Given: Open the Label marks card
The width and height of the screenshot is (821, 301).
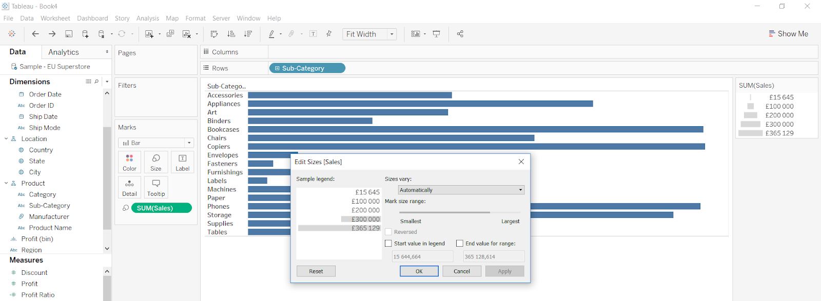Looking at the screenshot, I should click(x=182, y=162).
